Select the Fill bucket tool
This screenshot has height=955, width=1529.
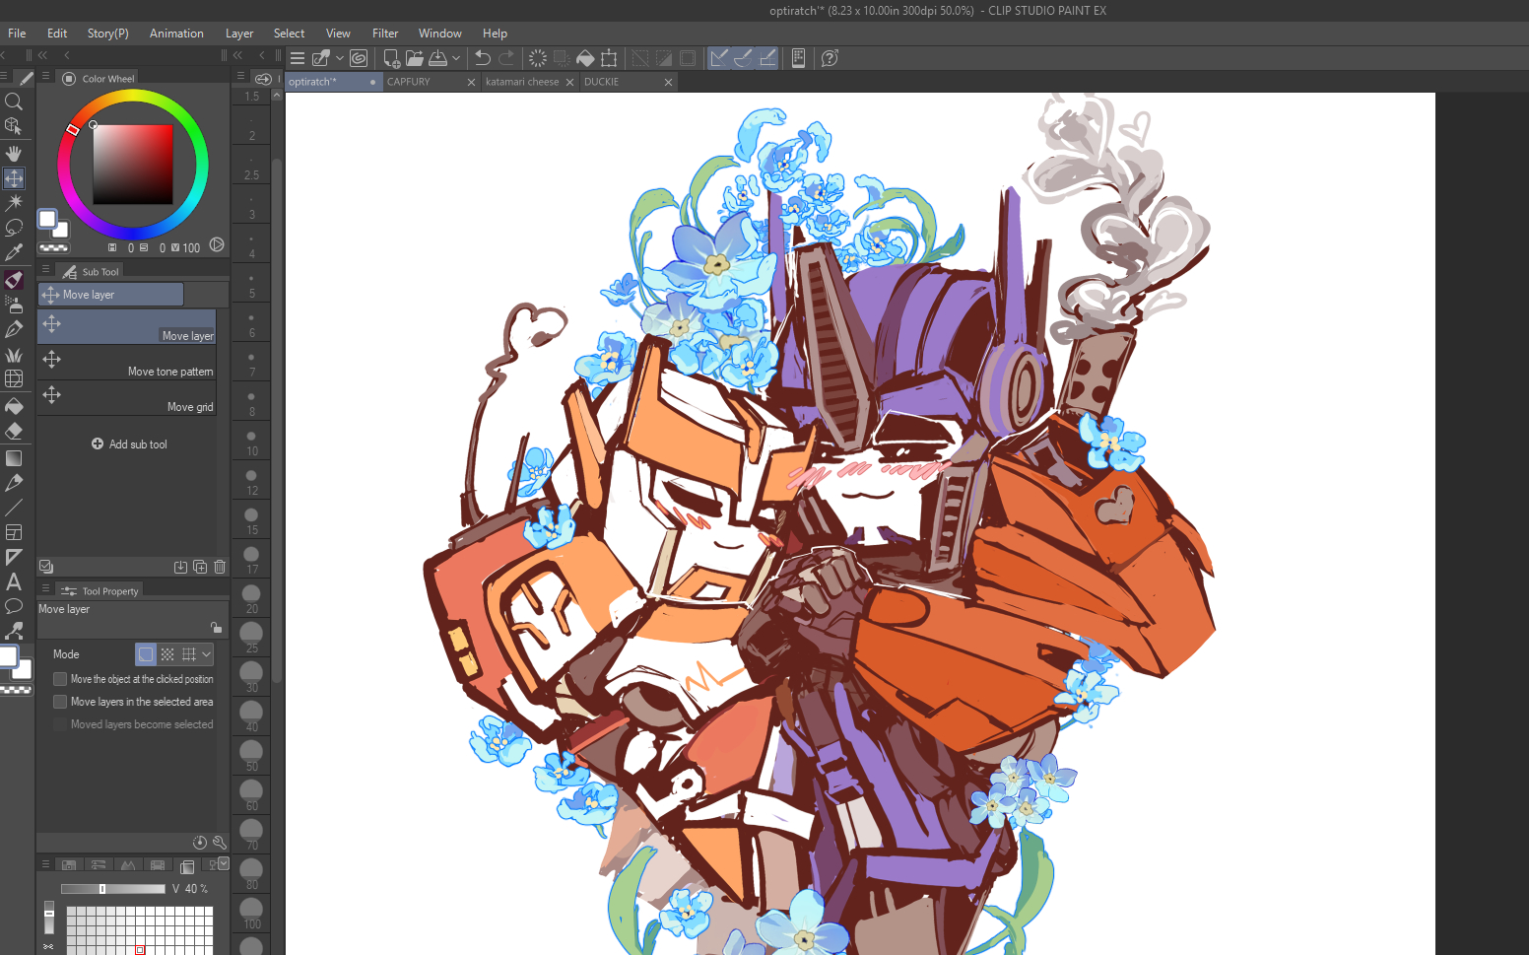(x=14, y=406)
